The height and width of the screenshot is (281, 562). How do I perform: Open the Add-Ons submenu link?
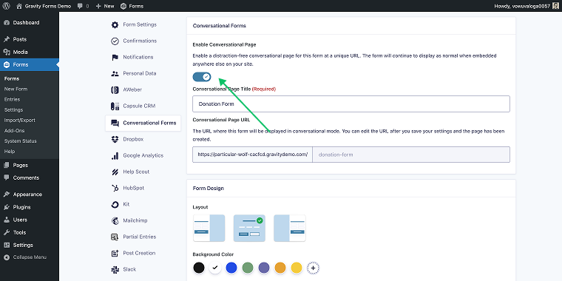pyautogui.click(x=14, y=130)
